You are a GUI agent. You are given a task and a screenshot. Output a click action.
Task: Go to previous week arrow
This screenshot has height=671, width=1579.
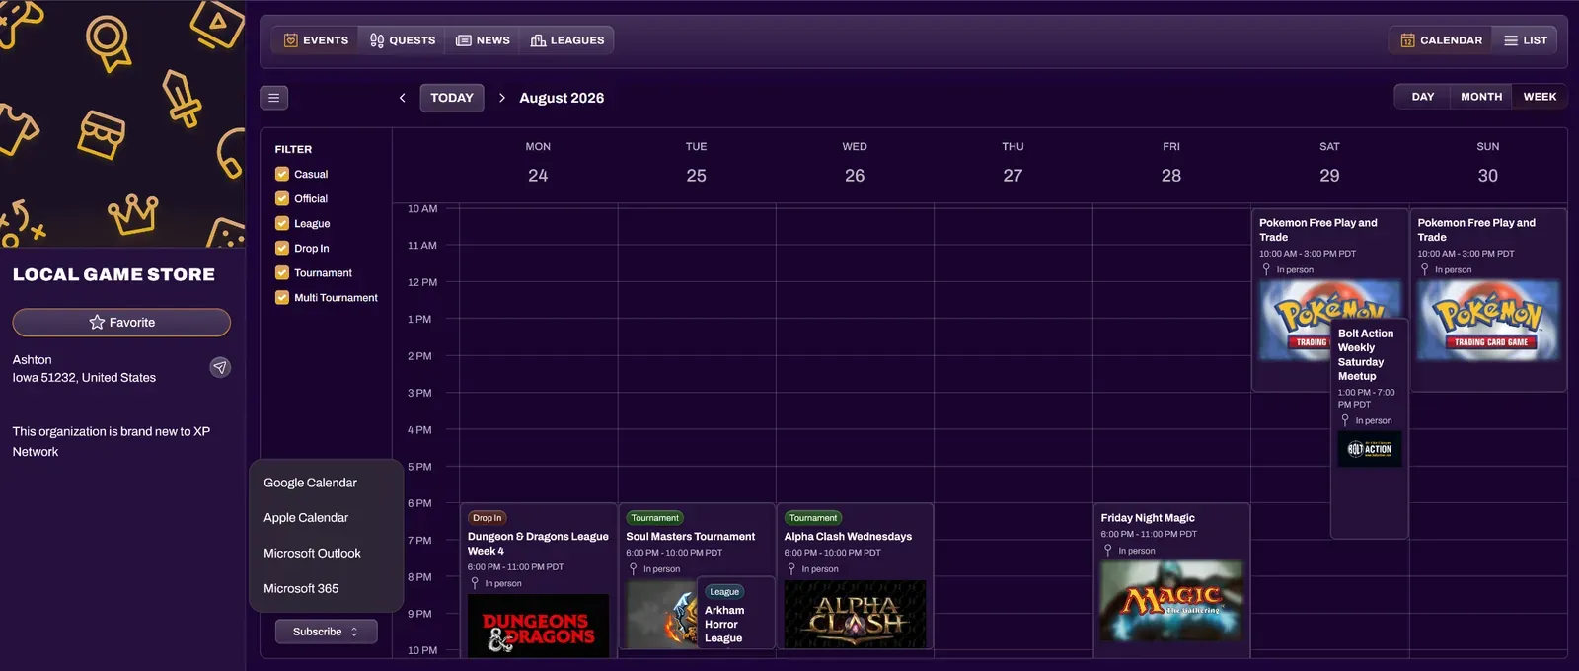tap(402, 98)
